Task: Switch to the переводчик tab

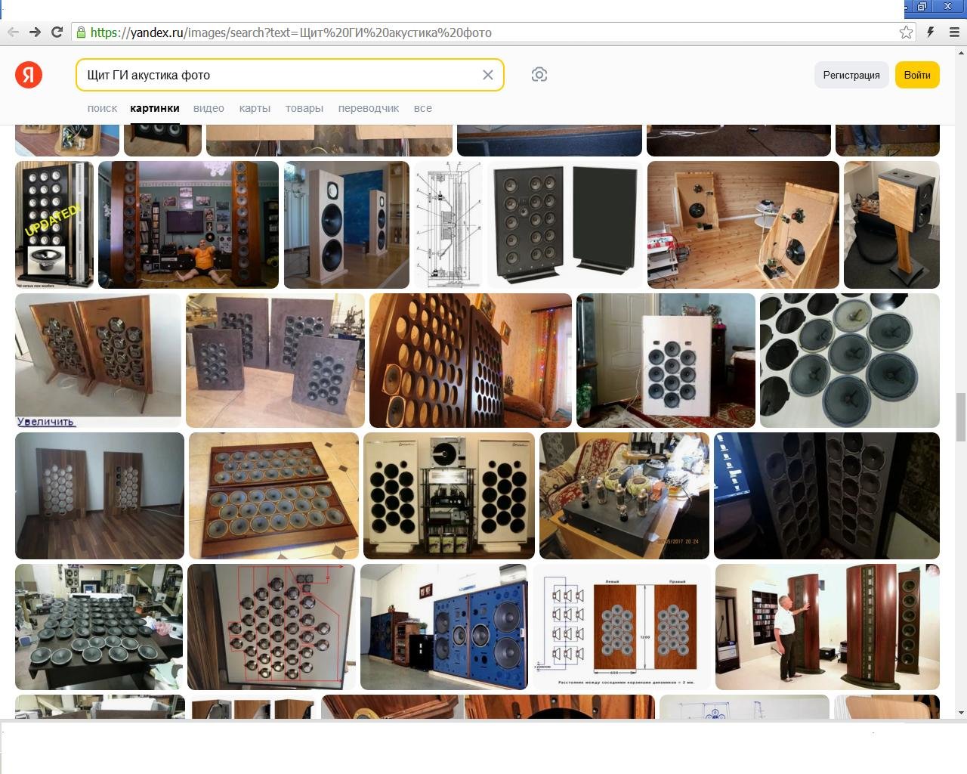Action: tap(369, 108)
